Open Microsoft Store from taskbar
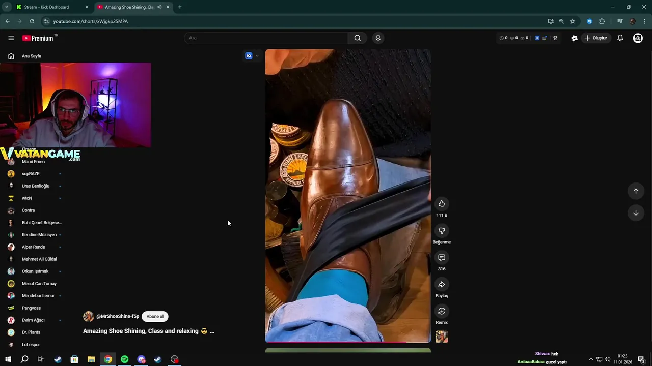Image resolution: width=652 pixels, height=366 pixels. tap(74, 359)
